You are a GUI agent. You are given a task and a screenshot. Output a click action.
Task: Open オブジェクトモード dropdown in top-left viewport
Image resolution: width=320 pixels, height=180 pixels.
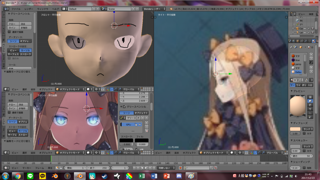click(x=70, y=89)
